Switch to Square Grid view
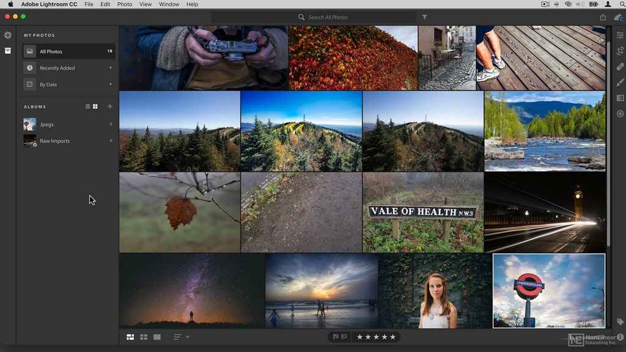 (144, 337)
